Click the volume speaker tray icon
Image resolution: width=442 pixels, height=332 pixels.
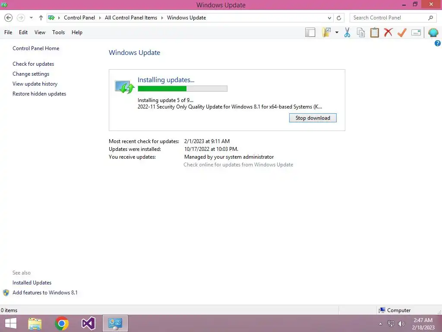(x=401, y=324)
